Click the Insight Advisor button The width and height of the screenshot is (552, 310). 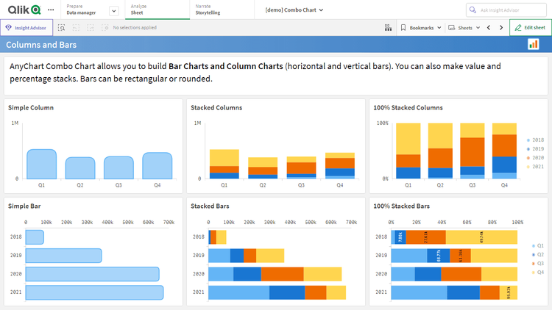26,27
